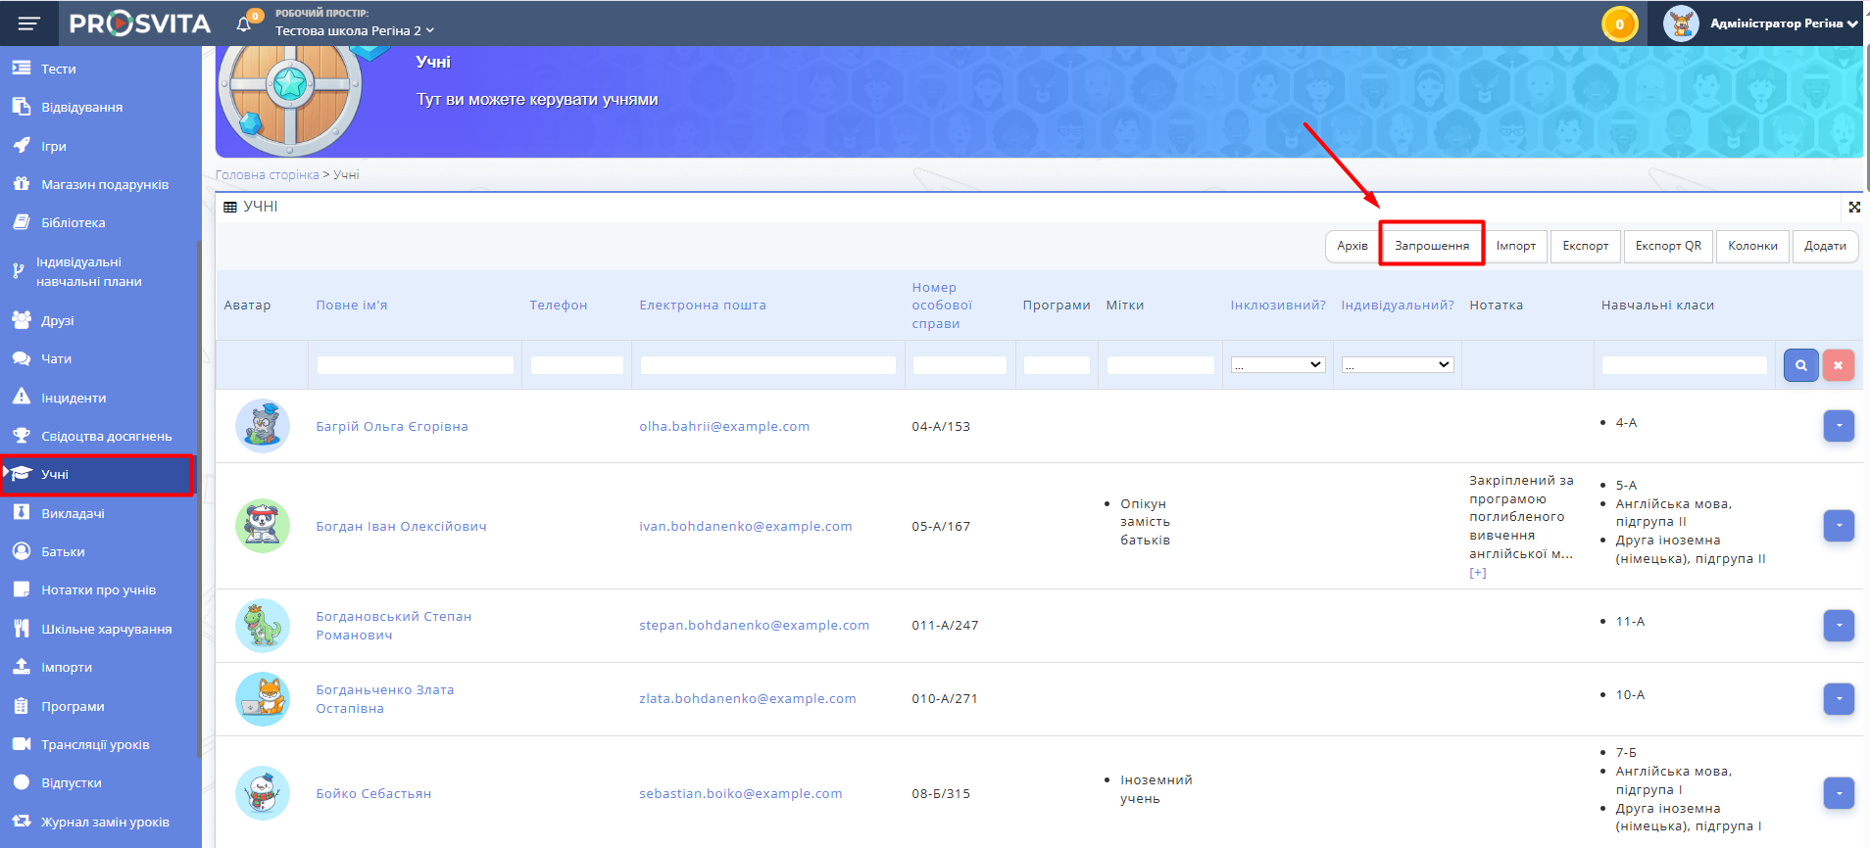Click the Трансляції уроків camera icon
This screenshot has height=848, width=1870.
(x=22, y=744)
